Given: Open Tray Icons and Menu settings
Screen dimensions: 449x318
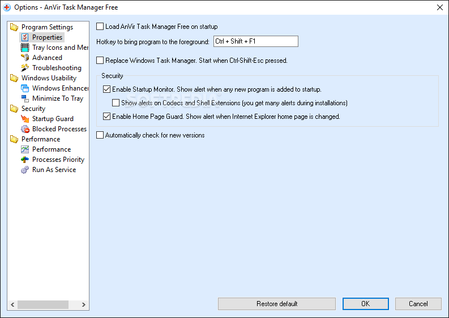Looking at the screenshot, I should [60, 48].
